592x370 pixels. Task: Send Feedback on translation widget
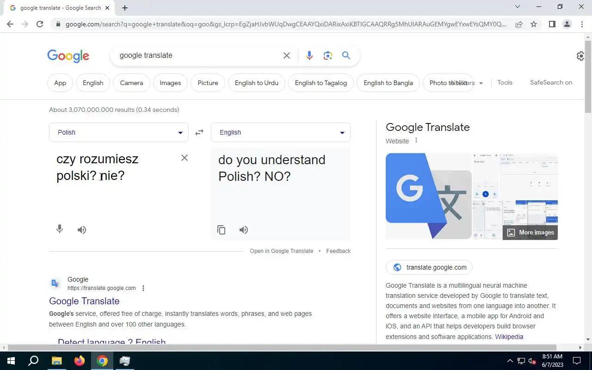338,251
